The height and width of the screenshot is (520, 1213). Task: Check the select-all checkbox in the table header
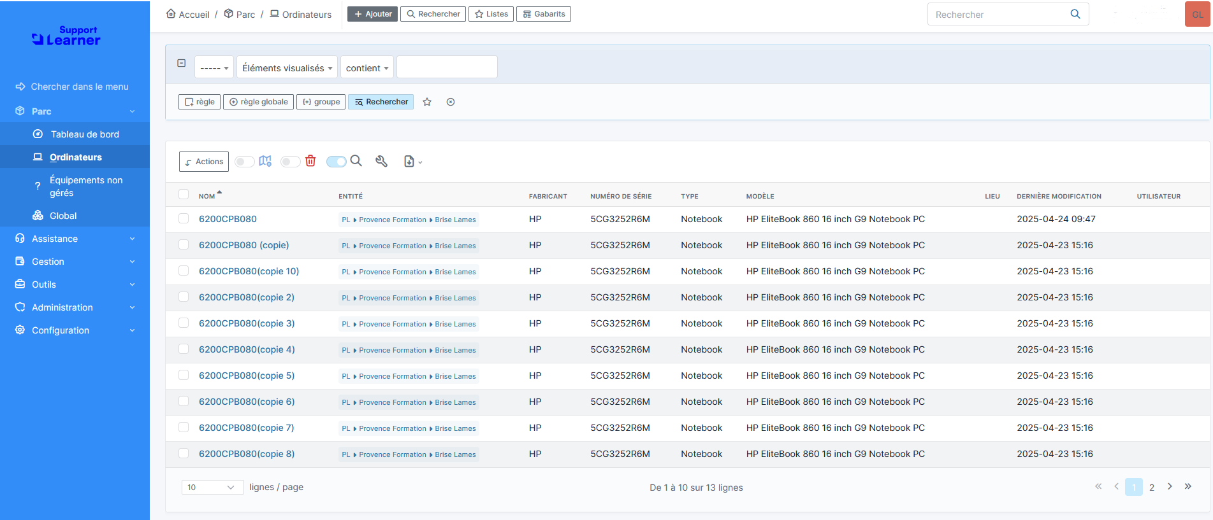coord(184,194)
